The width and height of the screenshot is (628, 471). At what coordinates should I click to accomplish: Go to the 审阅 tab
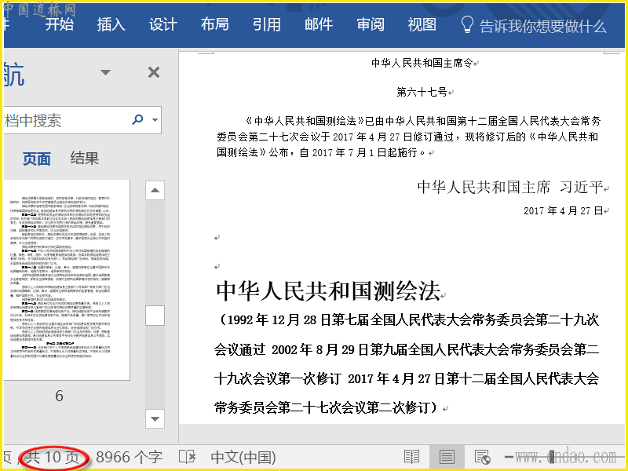click(x=371, y=25)
